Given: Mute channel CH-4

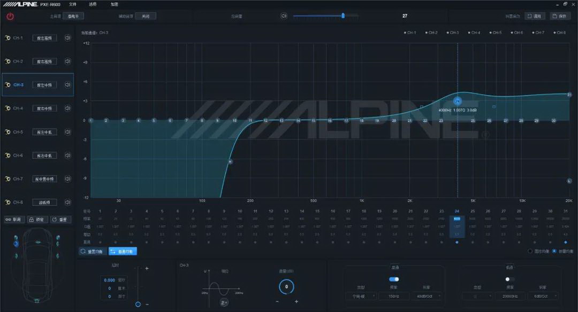Looking at the screenshot, I should (x=67, y=108).
